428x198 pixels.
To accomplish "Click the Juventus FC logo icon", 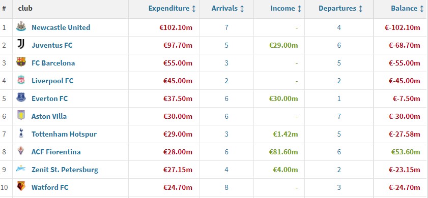I will pos(21,44).
